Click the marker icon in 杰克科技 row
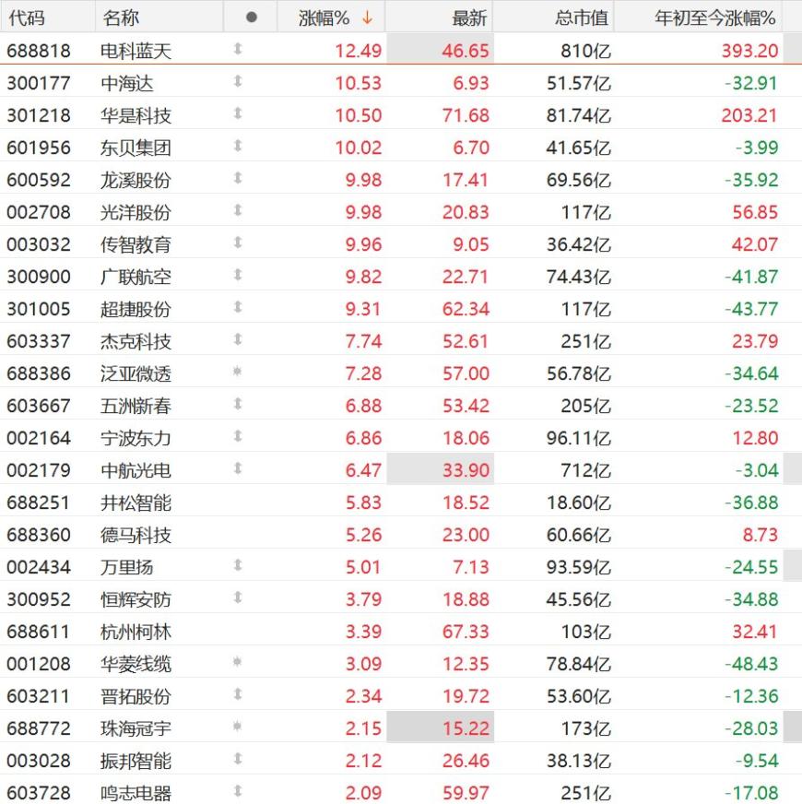 pyautogui.click(x=238, y=339)
